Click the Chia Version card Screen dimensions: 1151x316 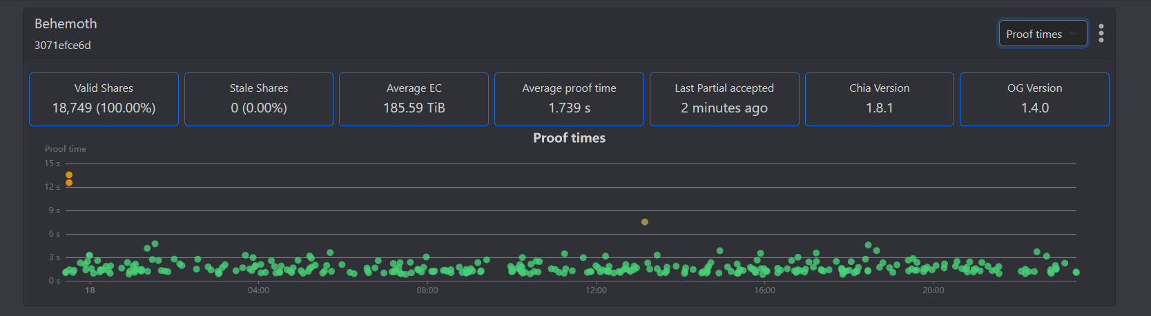pos(879,99)
